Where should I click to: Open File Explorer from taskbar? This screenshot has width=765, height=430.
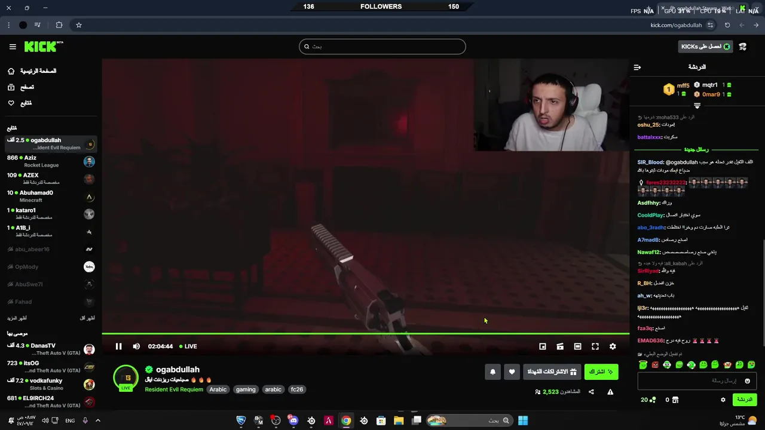(399, 420)
